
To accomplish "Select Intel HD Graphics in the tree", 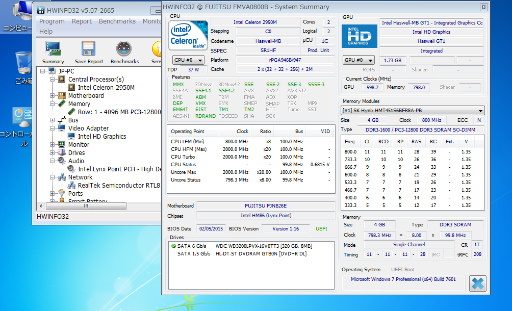I will point(102,136).
